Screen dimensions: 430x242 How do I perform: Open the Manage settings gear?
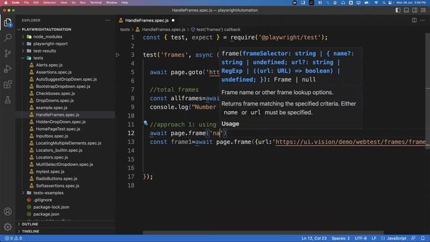click(x=7, y=227)
